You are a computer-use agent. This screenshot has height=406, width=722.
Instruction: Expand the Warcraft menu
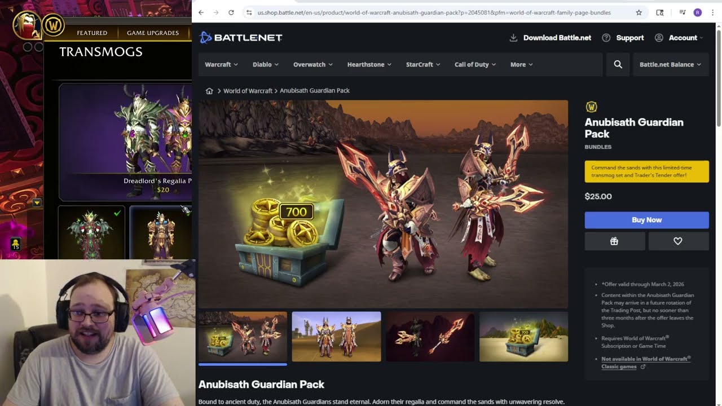tap(221, 64)
